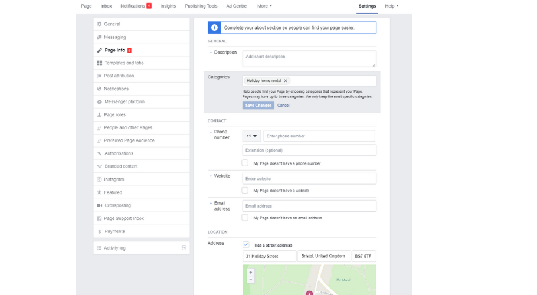Open Page roles settings
Screen dimensions: 537x295
[x=142, y=114]
